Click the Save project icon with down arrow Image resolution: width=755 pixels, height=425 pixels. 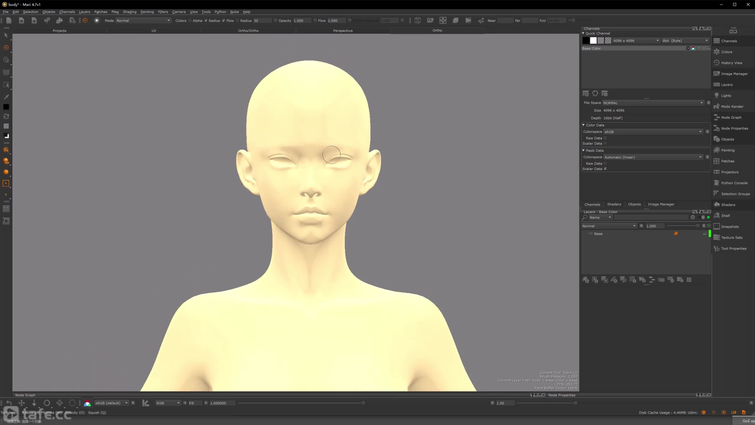(34, 20)
